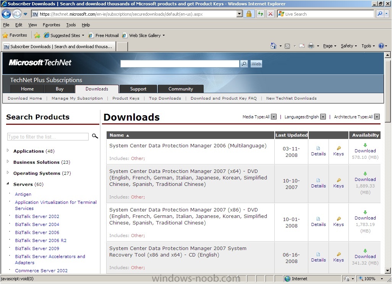The height and width of the screenshot is (284, 392).
Task: Click New TechNet Downloads link
Action: click(x=291, y=98)
